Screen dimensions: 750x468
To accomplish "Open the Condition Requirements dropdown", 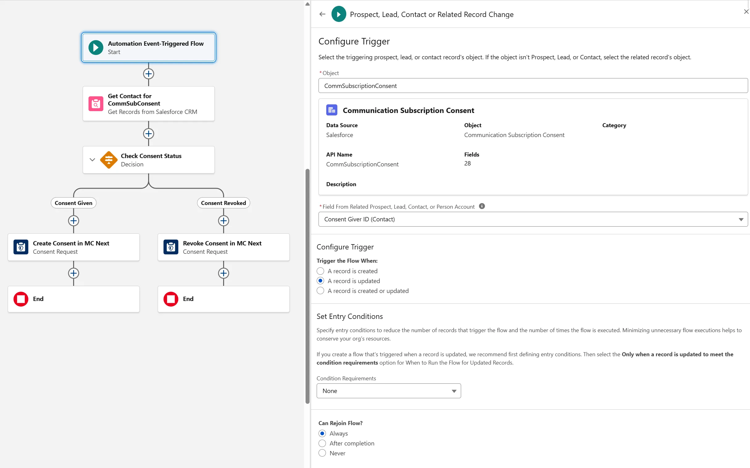I will point(389,391).
